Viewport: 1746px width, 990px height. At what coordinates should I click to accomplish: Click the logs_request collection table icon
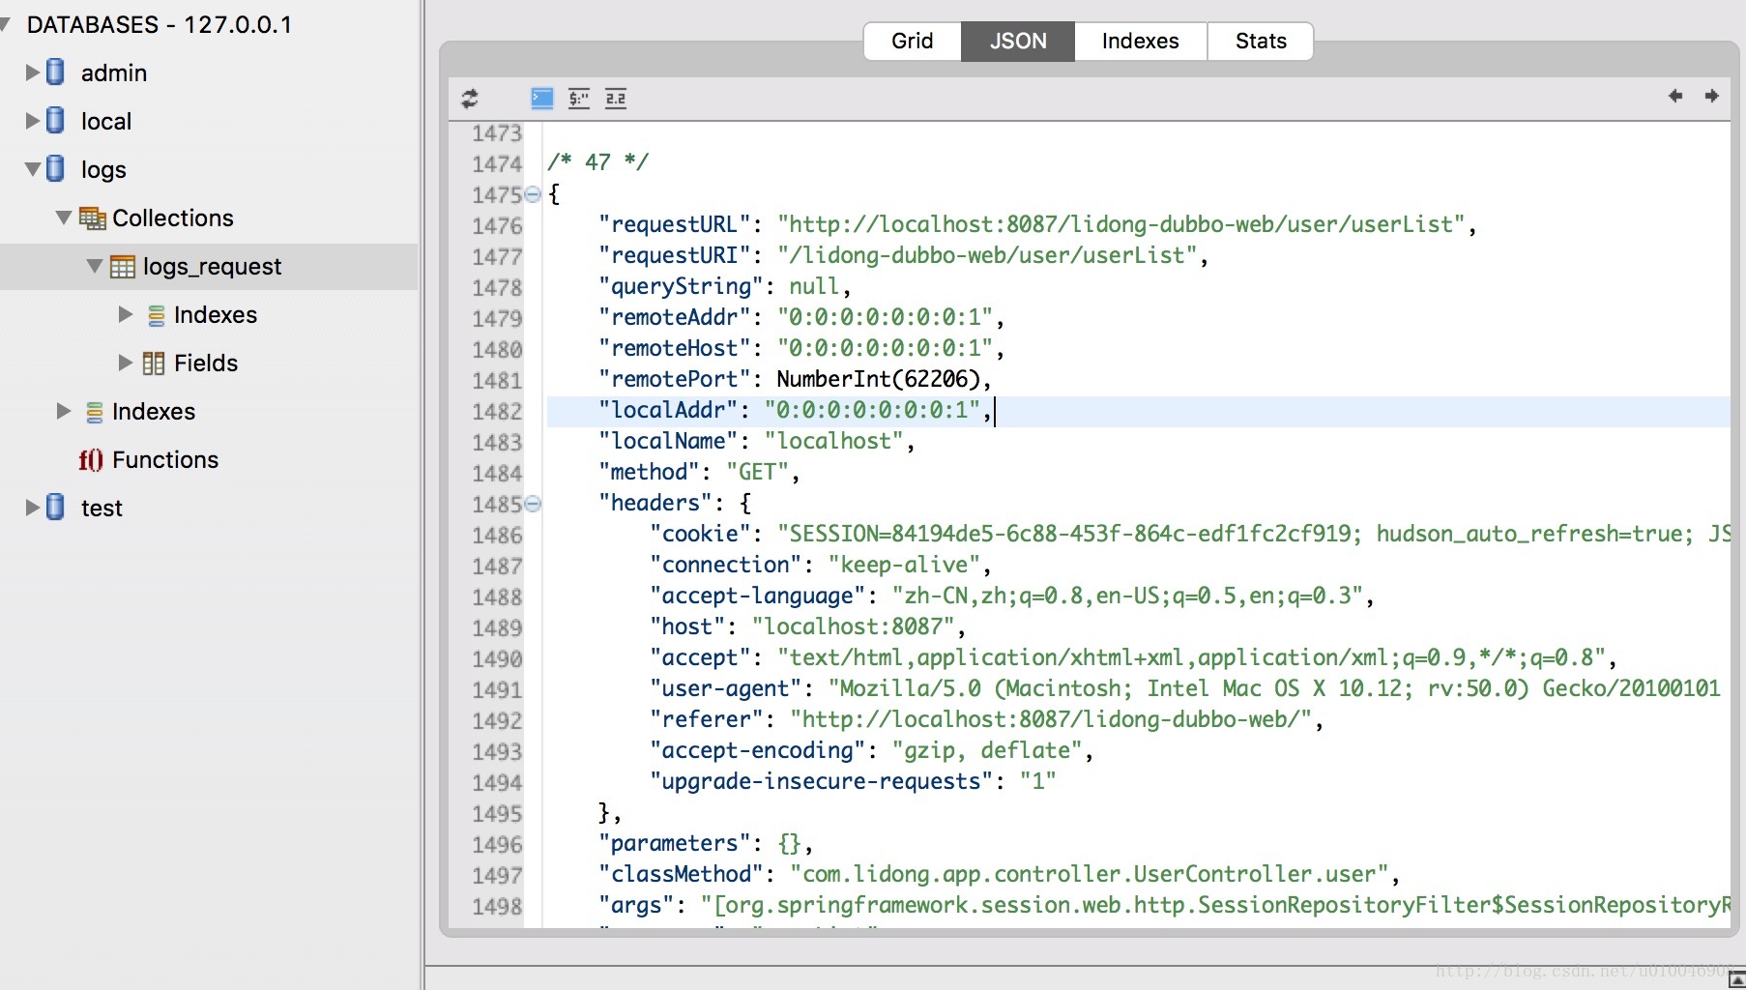(123, 267)
